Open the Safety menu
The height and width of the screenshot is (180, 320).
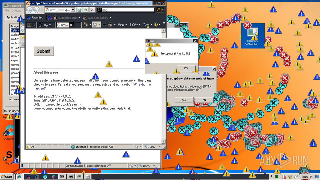pyautogui.click(x=135, y=24)
